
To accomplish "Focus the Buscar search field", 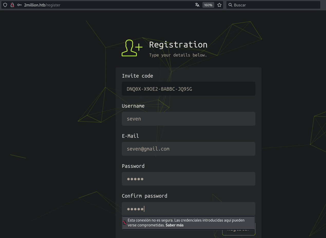I will coord(275,5).
